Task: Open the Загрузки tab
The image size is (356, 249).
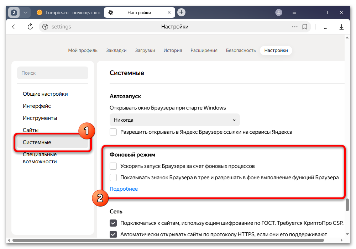Action: pos(145,51)
